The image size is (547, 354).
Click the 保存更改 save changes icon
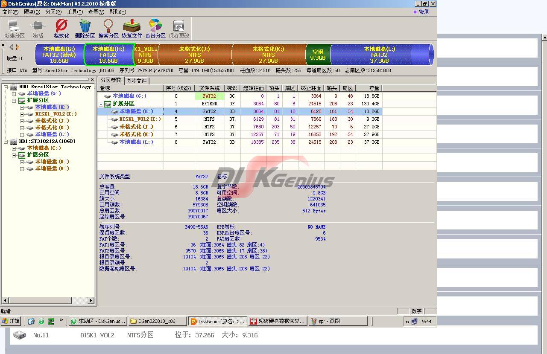pos(179,29)
